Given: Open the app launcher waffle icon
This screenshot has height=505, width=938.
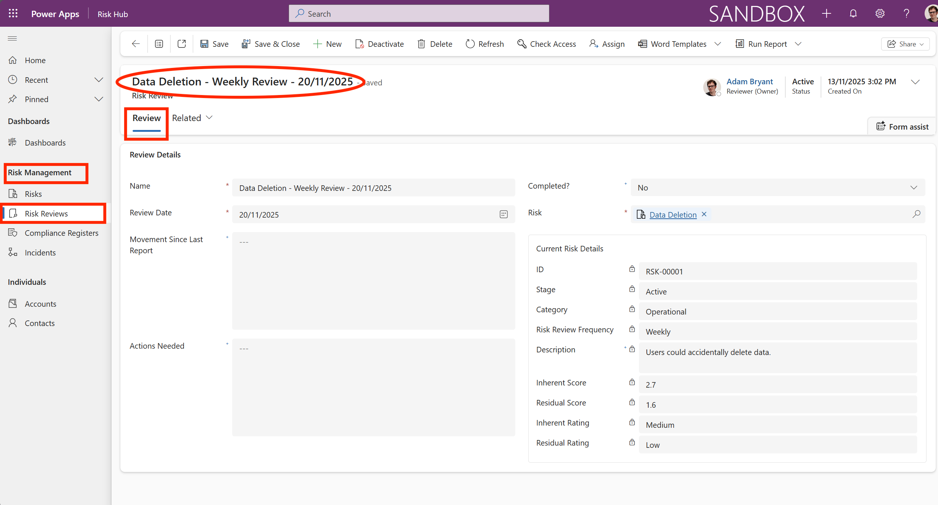Looking at the screenshot, I should [13, 14].
